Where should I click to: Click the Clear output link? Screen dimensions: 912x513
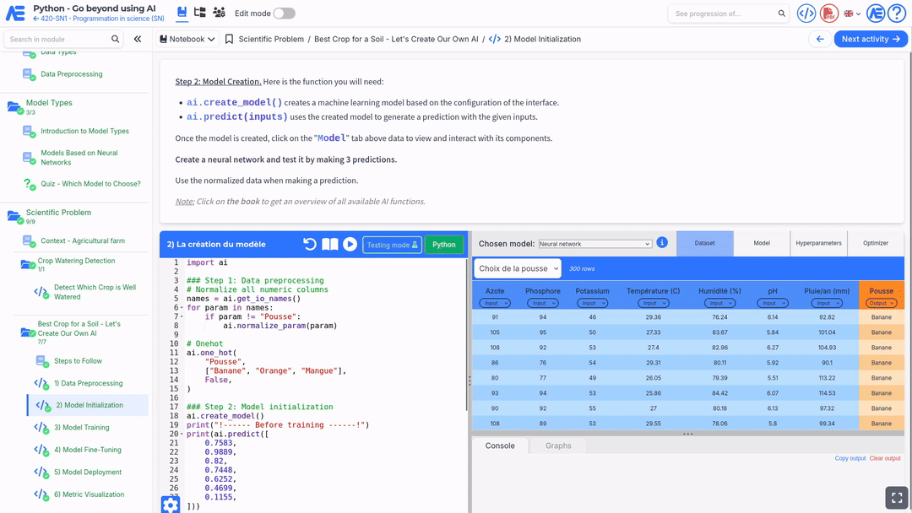coord(885,458)
